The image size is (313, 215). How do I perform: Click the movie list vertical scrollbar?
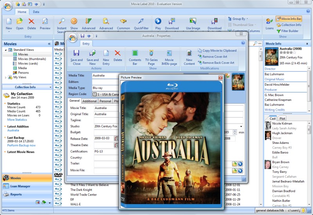[261, 127]
